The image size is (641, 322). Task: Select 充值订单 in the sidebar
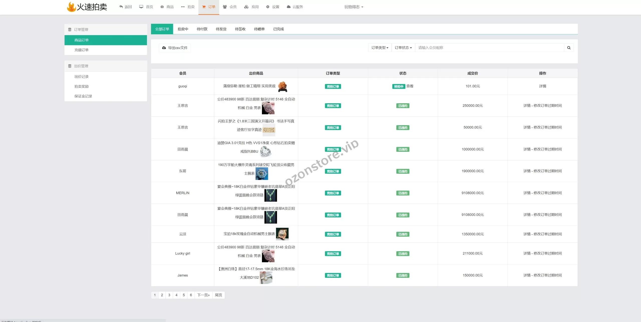click(x=81, y=50)
